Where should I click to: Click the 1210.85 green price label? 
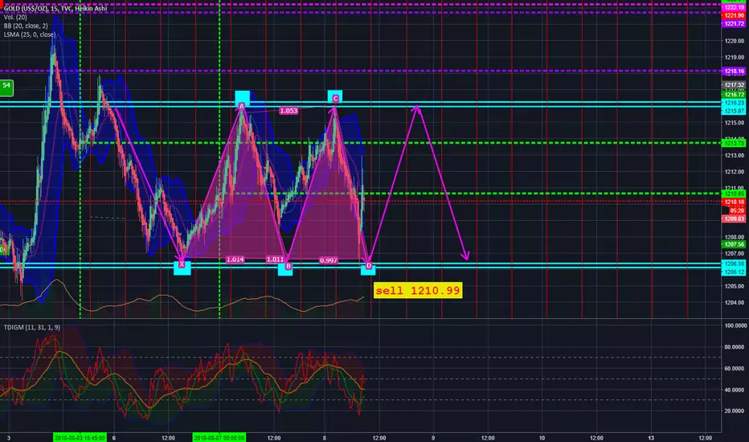click(734, 194)
